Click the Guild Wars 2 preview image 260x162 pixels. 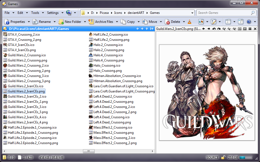pyautogui.click(x=207, y=92)
